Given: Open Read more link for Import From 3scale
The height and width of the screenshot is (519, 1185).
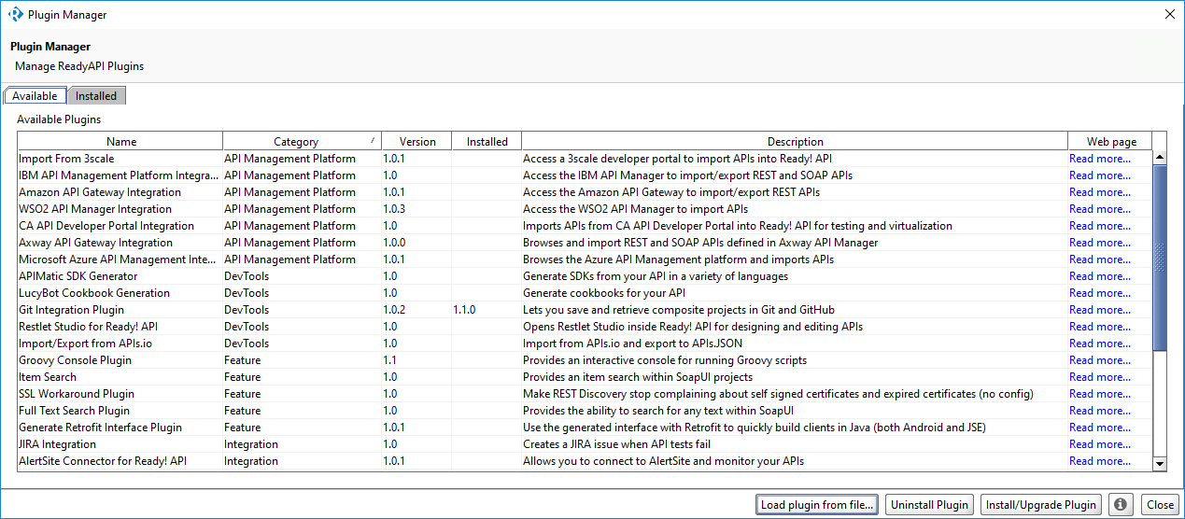Looking at the screenshot, I should [x=1099, y=159].
